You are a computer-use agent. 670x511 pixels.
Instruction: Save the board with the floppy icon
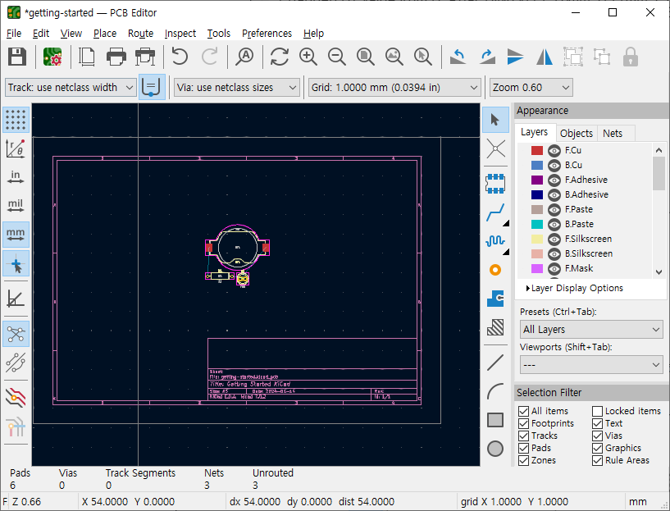17,57
